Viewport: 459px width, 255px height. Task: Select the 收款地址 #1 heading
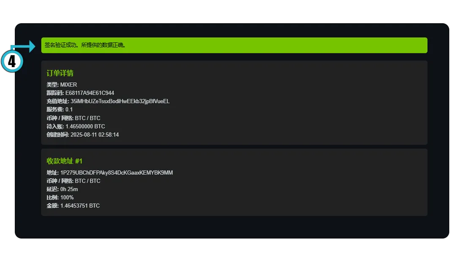click(64, 161)
